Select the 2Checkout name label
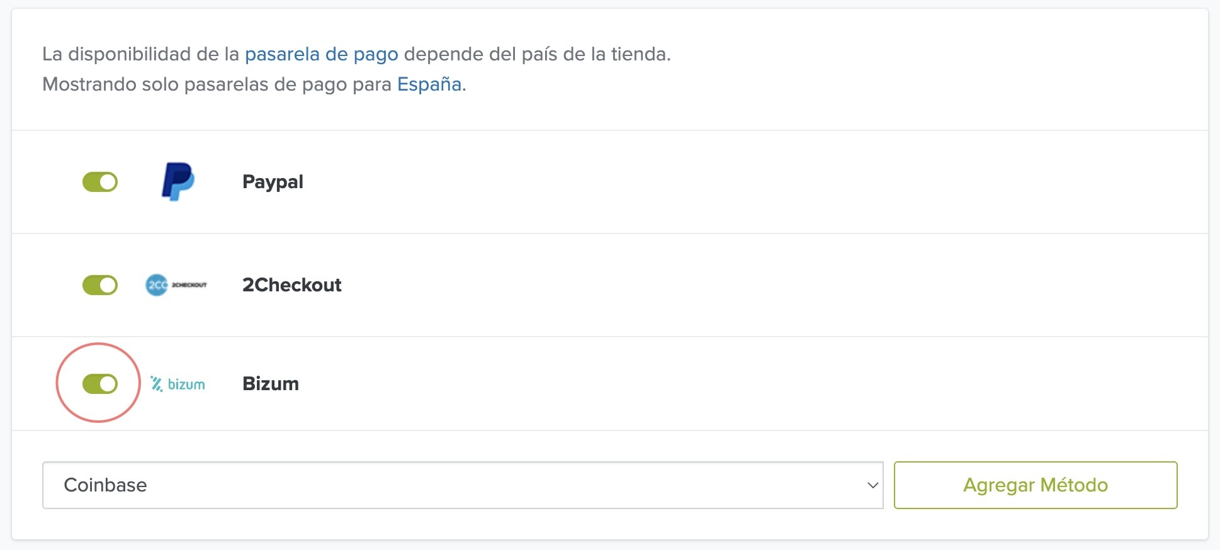The width and height of the screenshot is (1220, 550). (x=291, y=285)
